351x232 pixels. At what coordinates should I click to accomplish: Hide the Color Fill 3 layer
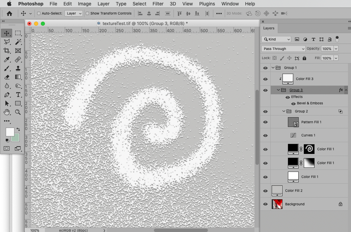tap(265, 79)
